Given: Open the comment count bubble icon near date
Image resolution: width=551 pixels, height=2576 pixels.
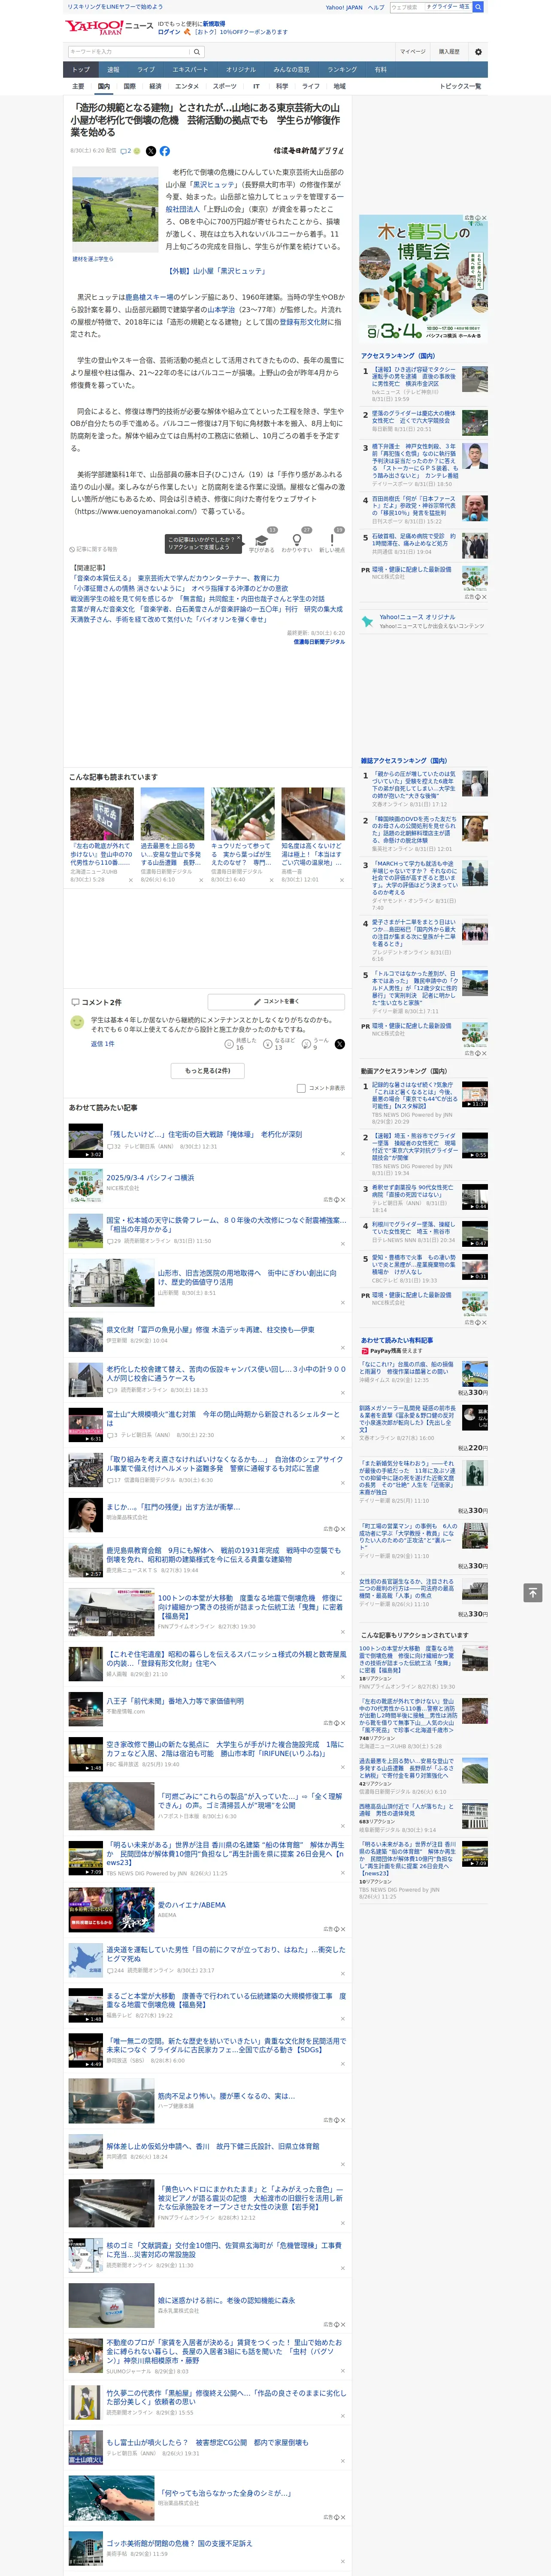Looking at the screenshot, I should [x=126, y=151].
